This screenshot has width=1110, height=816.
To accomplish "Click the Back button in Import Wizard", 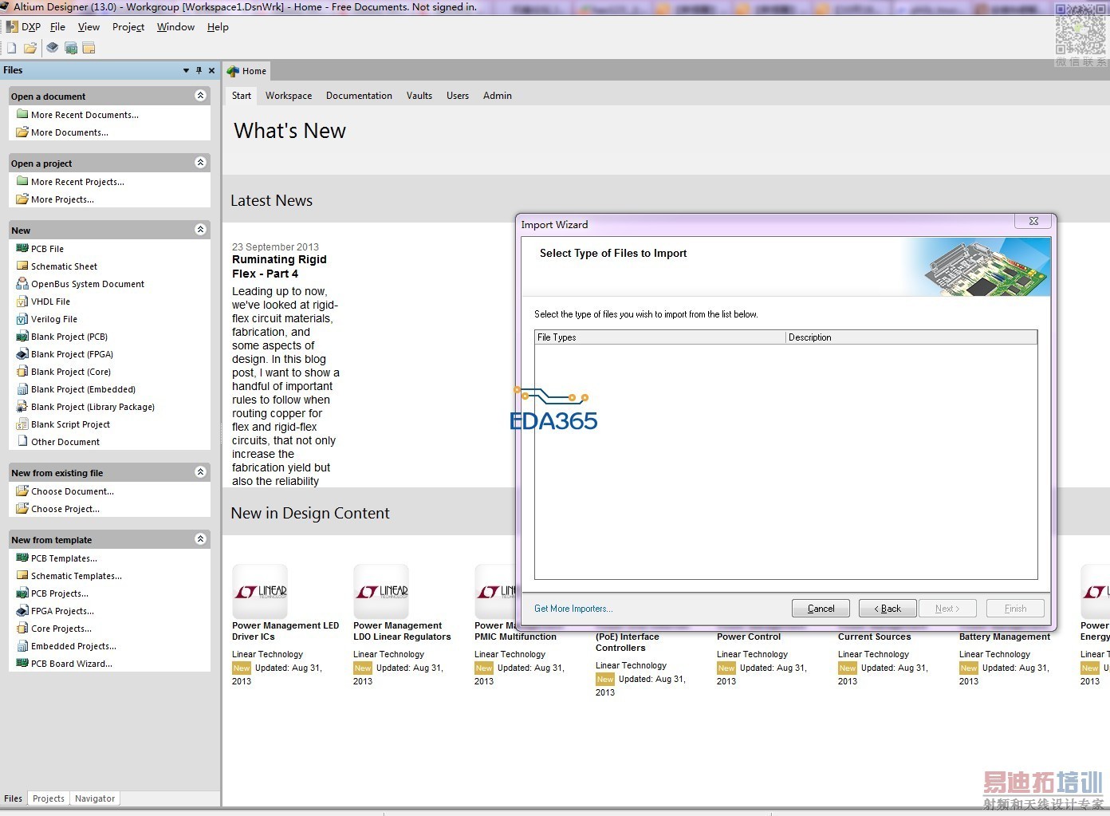I will tap(888, 609).
